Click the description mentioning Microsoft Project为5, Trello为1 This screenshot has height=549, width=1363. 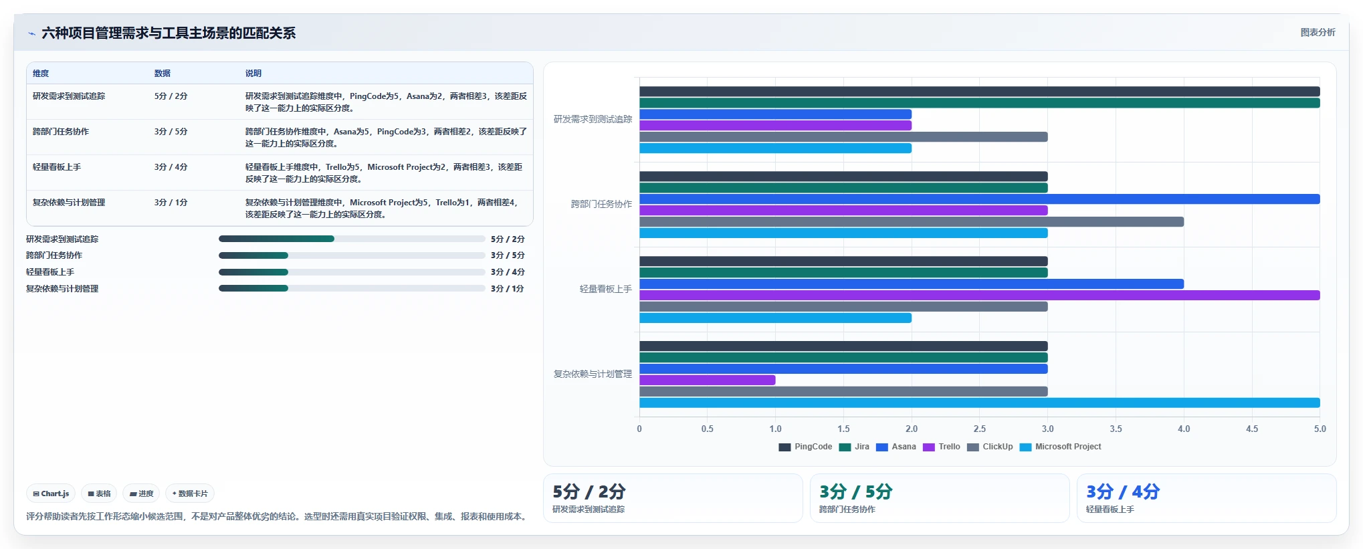click(382, 209)
